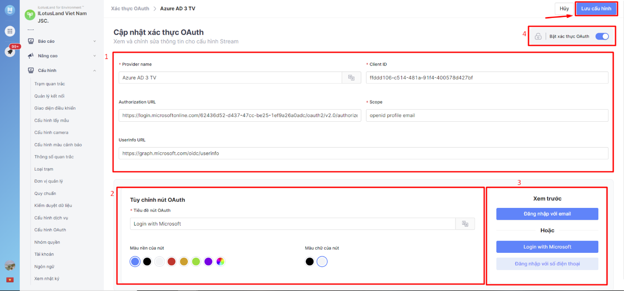Image resolution: width=624 pixels, height=291 pixels.
Task: Click the ILotusLand Viet Nam organization logo
Action: click(30, 15)
